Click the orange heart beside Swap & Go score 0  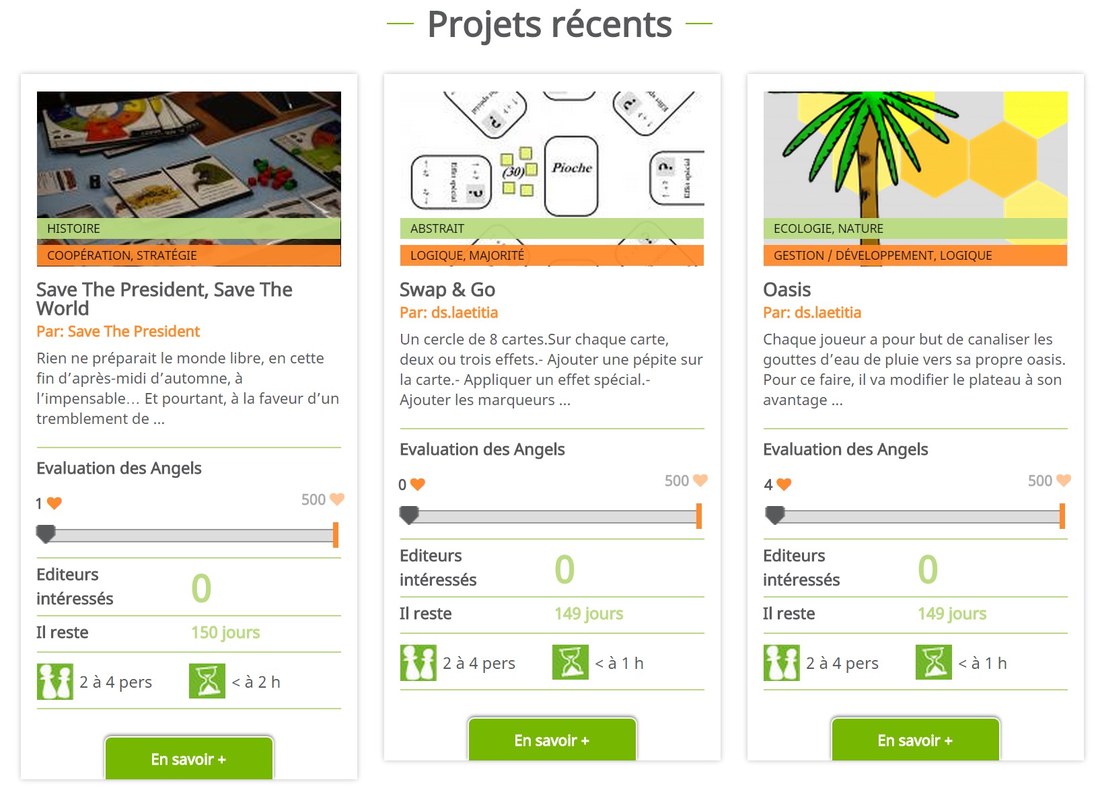[x=418, y=485]
